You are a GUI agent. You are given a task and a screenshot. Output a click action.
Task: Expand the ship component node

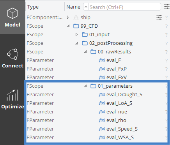(x=68, y=18)
